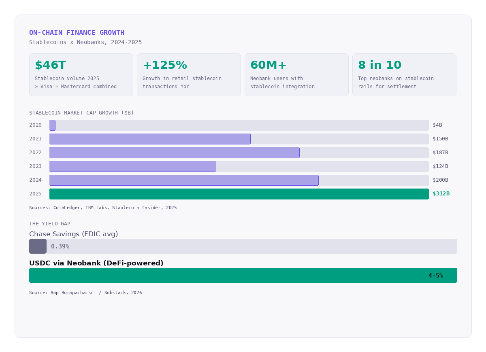Click the 2022 year label
486x352 pixels.
pyautogui.click(x=35, y=153)
